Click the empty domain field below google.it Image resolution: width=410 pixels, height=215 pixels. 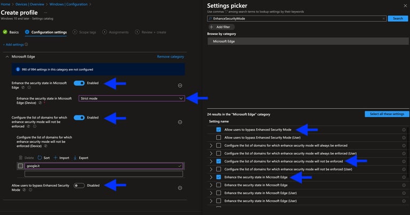104,174
